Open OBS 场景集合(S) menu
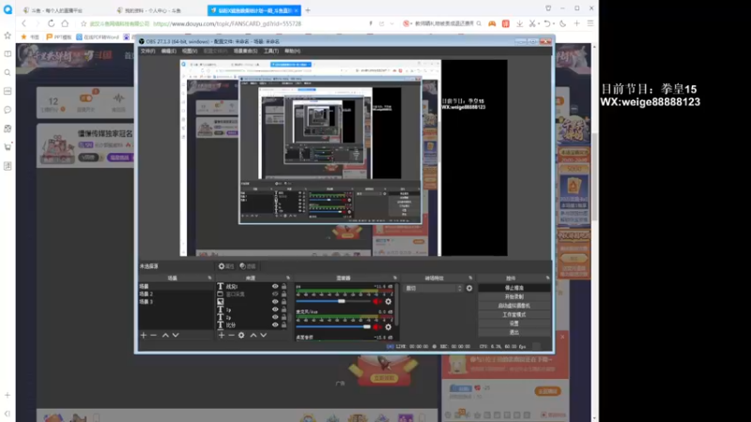Image resolution: width=751 pixels, height=422 pixels. [245, 52]
